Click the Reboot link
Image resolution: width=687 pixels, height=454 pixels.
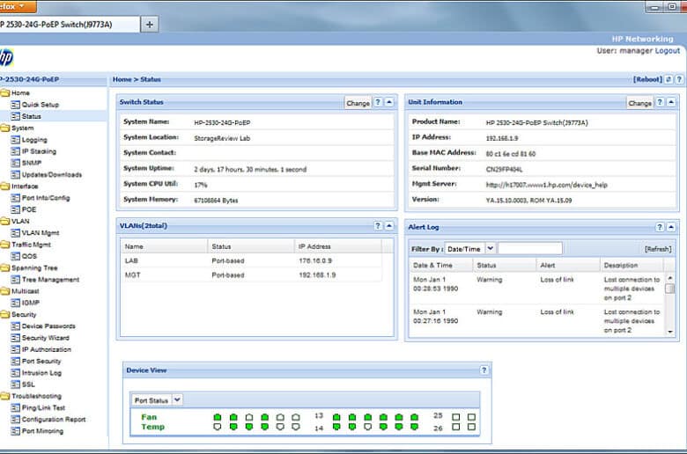647,79
